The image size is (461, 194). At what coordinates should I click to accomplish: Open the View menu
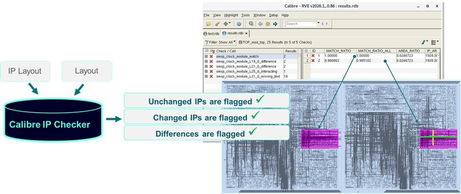(x=217, y=15)
